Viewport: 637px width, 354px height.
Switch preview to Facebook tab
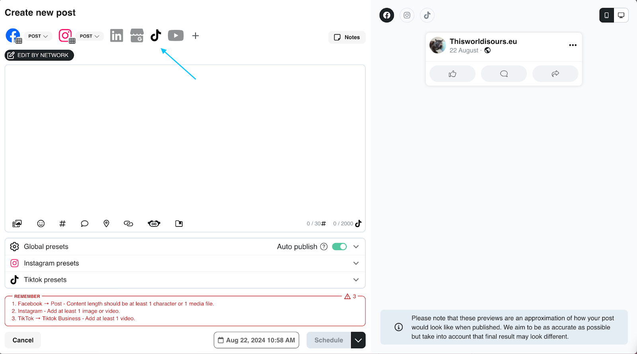[x=387, y=15]
